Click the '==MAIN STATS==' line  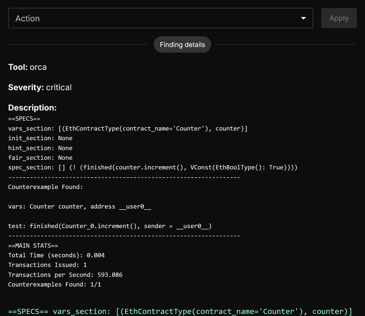pos(33,246)
